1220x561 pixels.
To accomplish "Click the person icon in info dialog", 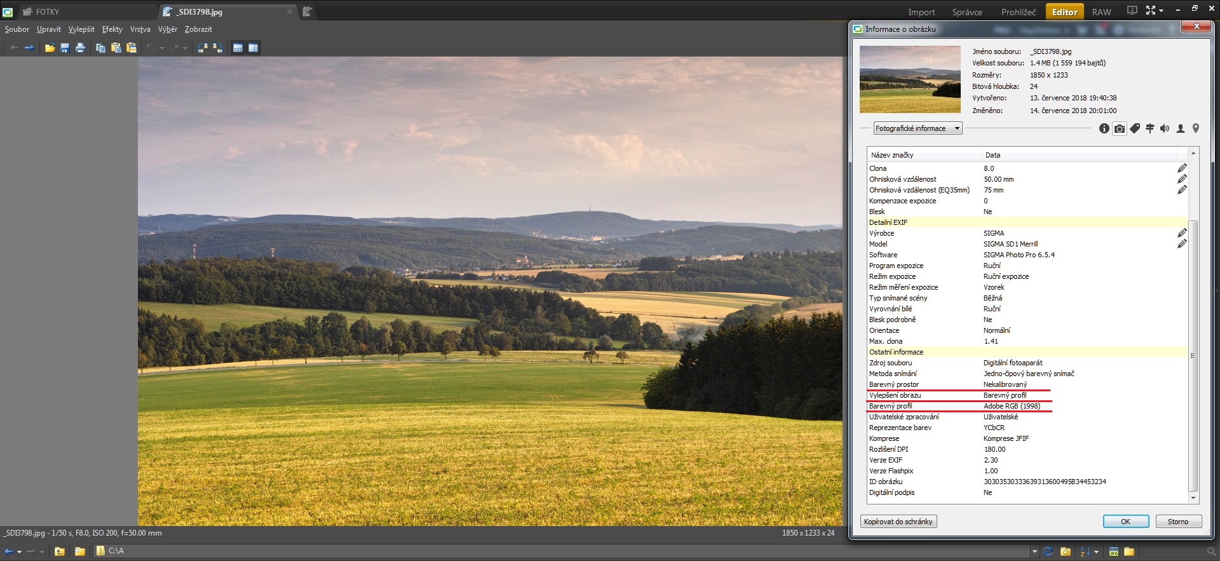I will (x=1181, y=128).
